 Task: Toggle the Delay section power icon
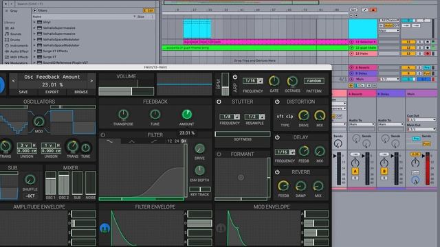tap(277, 137)
